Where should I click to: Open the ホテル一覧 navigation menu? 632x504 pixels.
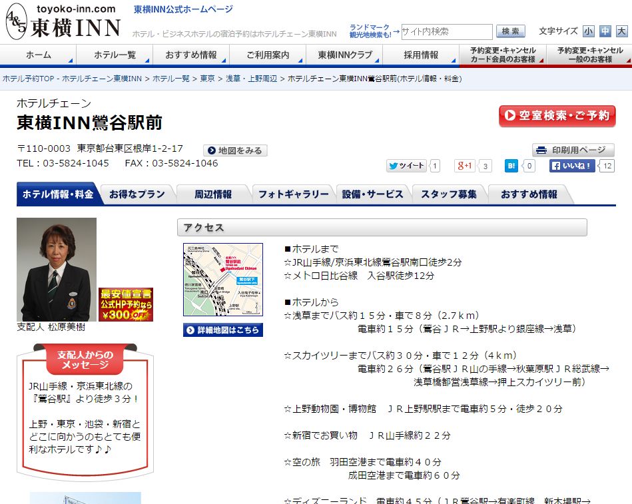pos(115,55)
